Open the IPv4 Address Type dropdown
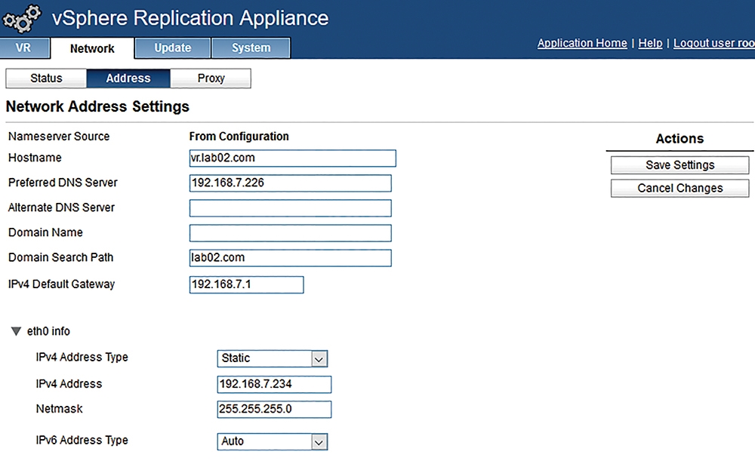The height and width of the screenshot is (470, 755). [x=273, y=358]
